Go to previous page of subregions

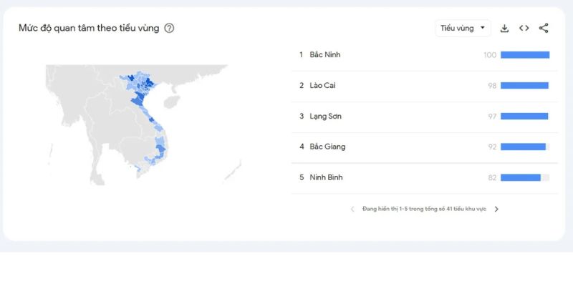[352, 209]
